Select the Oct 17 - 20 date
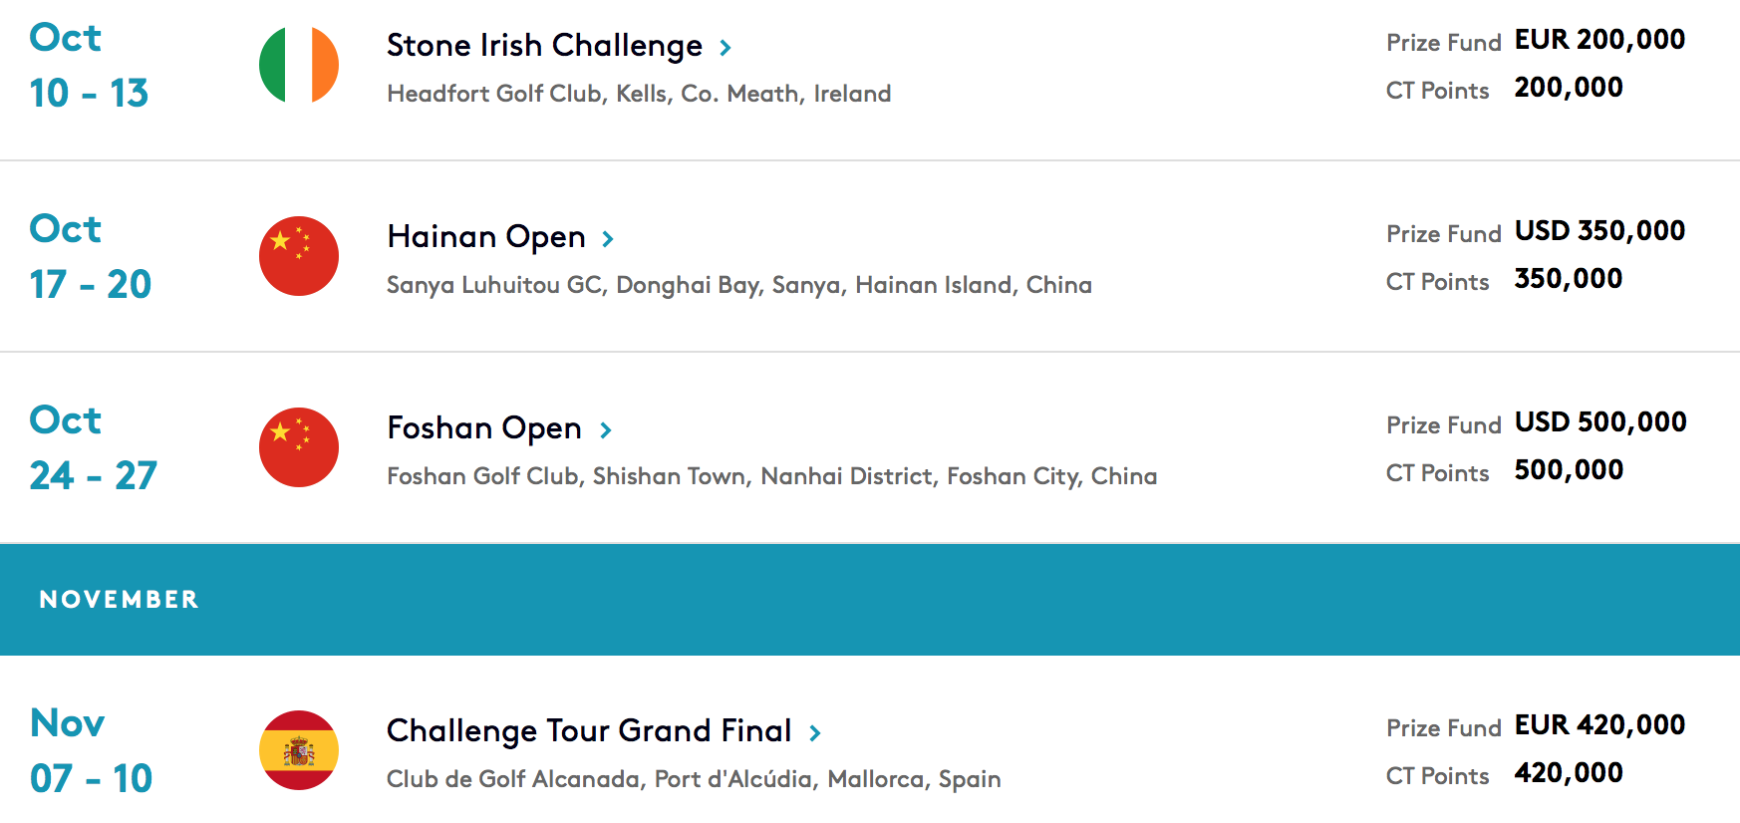 90,257
